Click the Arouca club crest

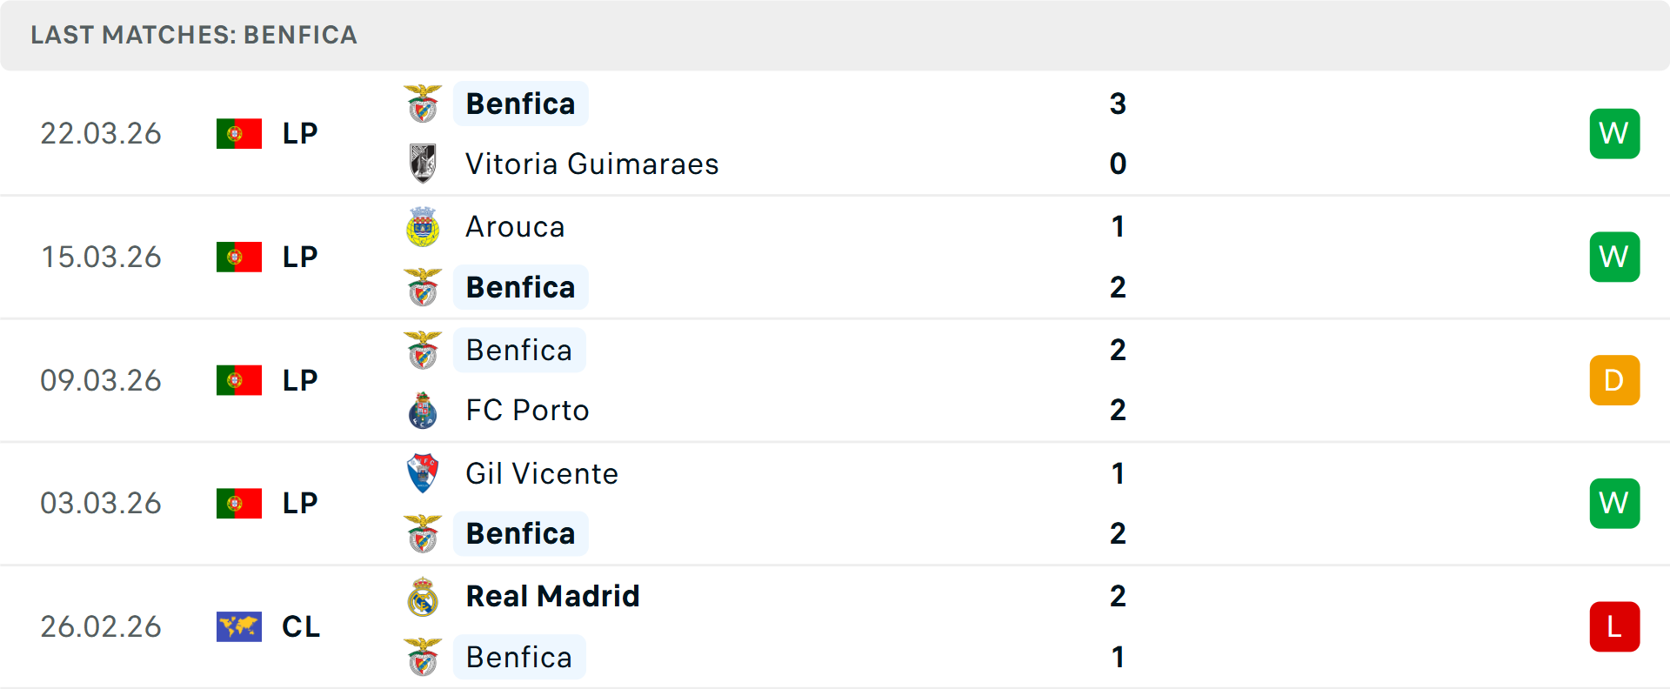click(x=424, y=226)
